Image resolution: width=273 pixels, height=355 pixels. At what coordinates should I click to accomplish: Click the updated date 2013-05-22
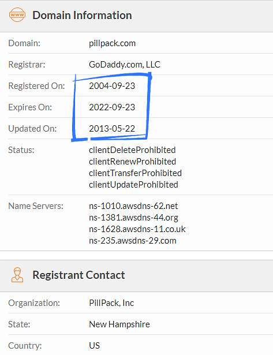(112, 128)
